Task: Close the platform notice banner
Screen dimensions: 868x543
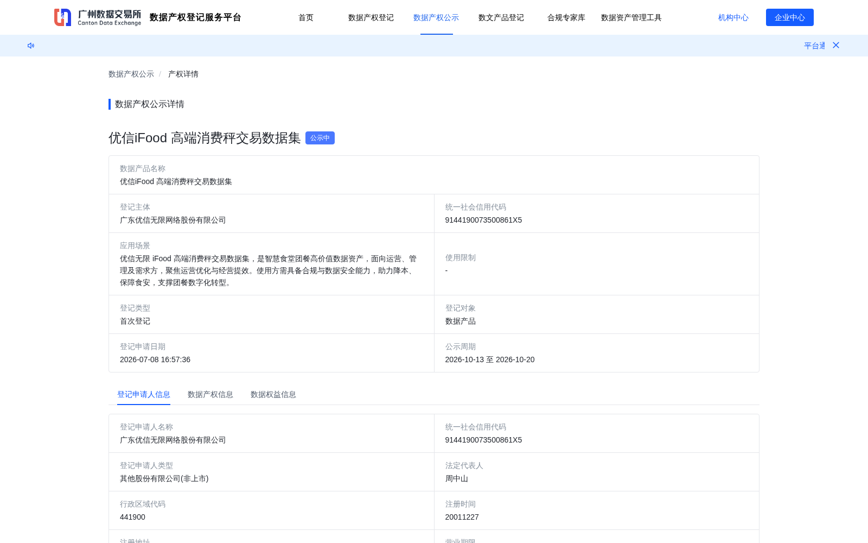Action: pos(836,45)
